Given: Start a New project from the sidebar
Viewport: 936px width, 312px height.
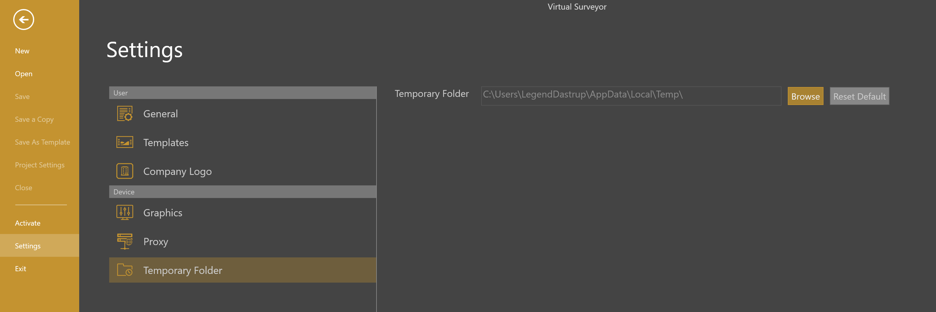Looking at the screenshot, I should point(22,50).
